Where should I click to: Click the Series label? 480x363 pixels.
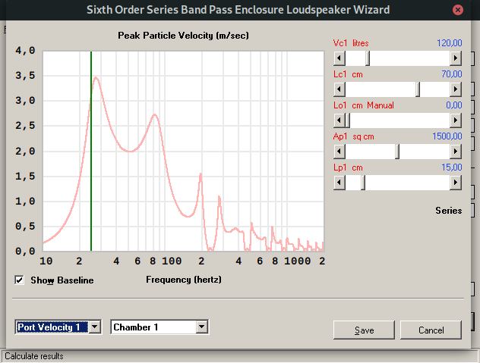click(448, 211)
